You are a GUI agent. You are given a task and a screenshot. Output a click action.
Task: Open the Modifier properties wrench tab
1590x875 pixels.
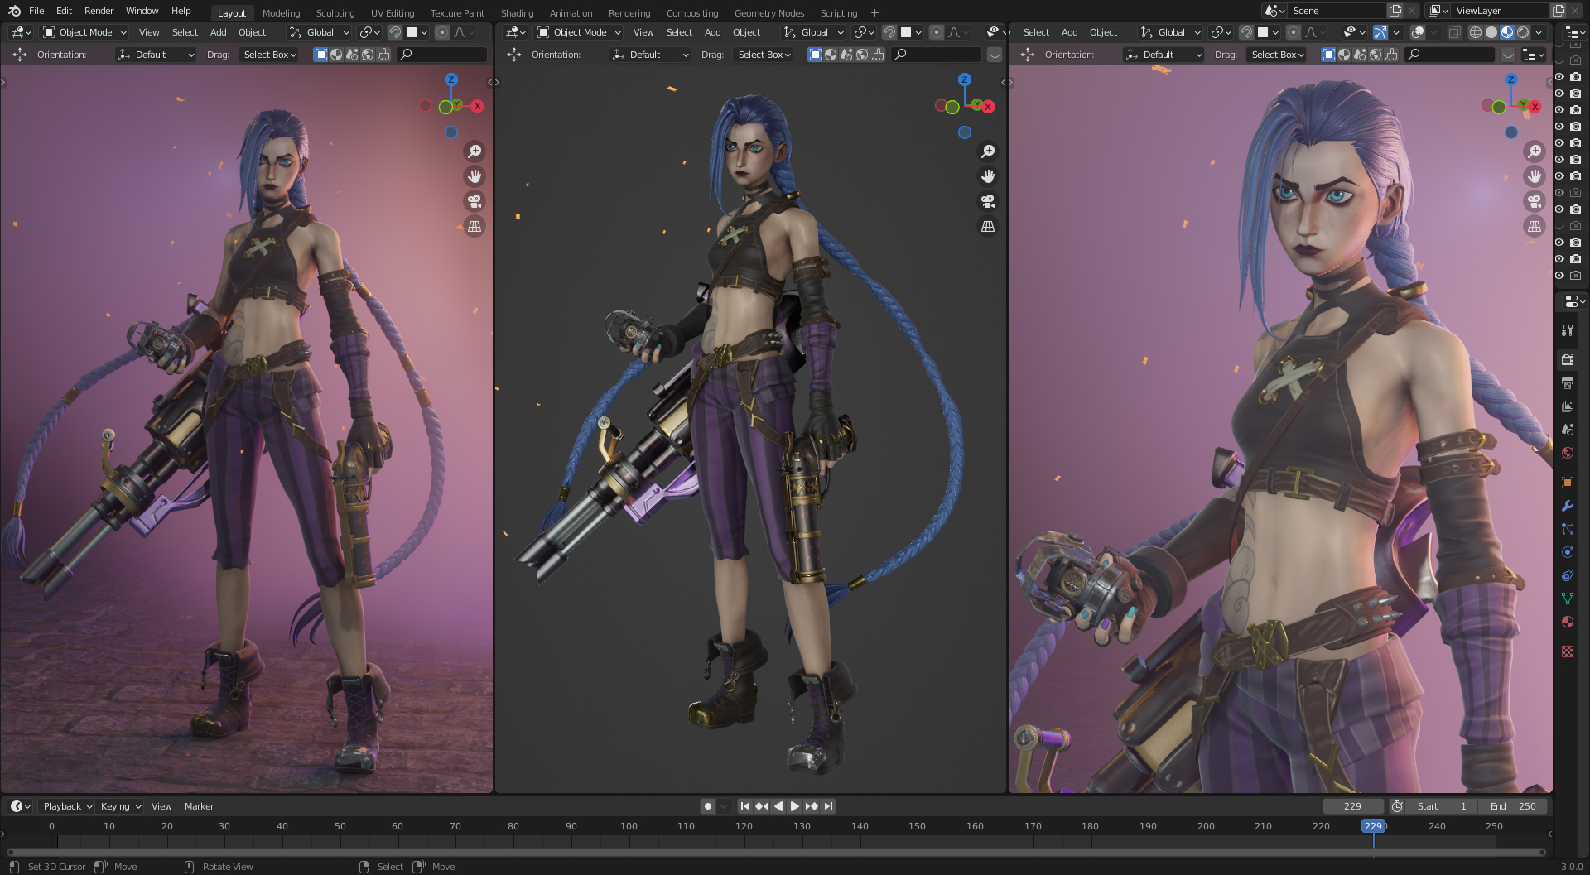pyautogui.click(x=1568, y=506)
